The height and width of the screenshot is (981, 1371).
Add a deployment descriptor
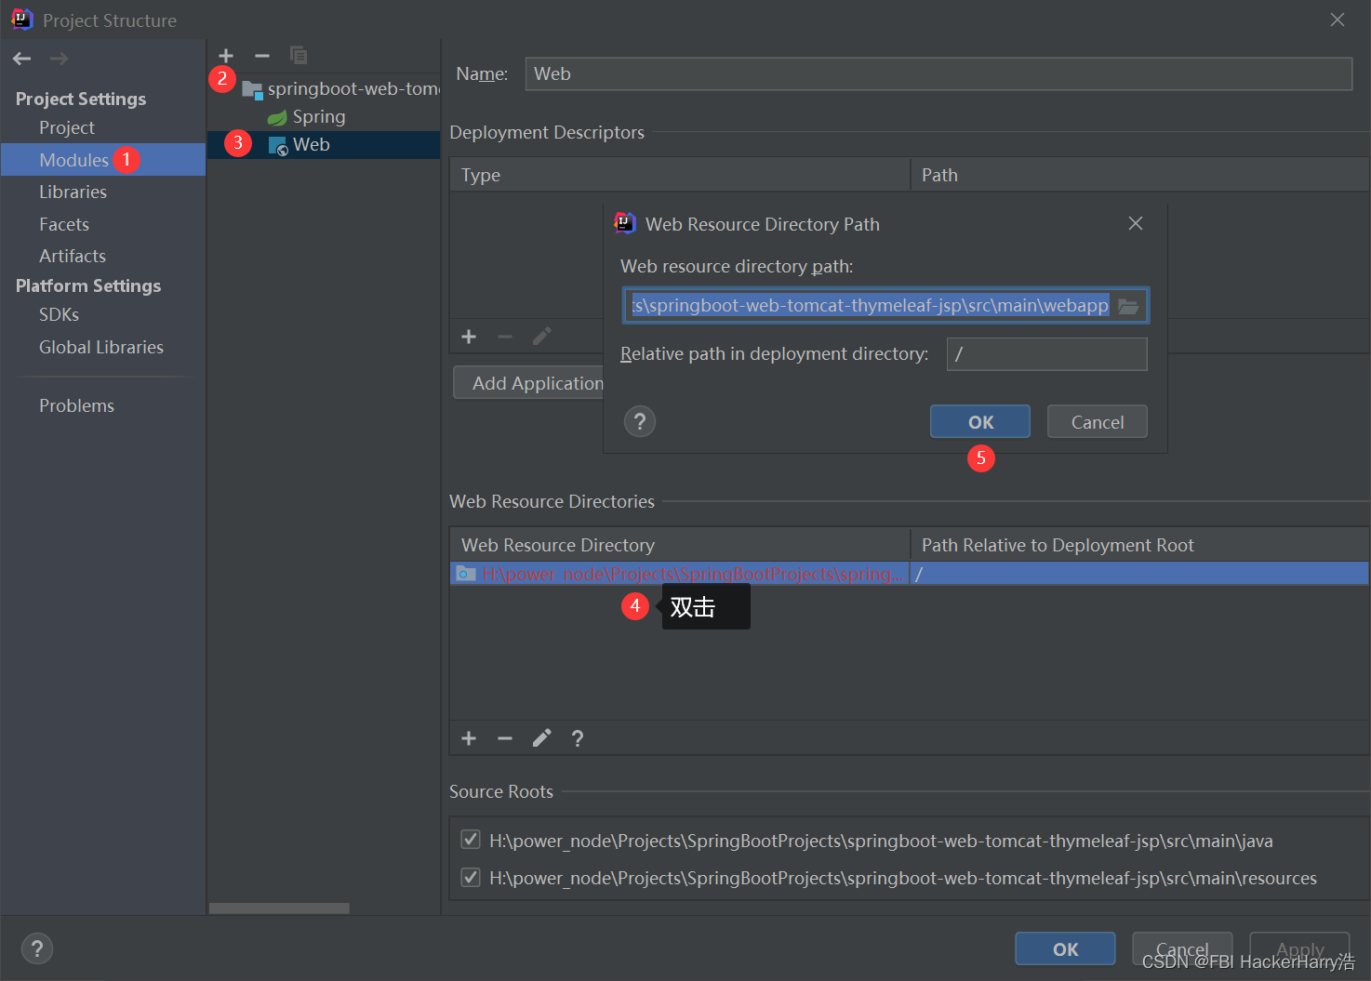[469, 337]
